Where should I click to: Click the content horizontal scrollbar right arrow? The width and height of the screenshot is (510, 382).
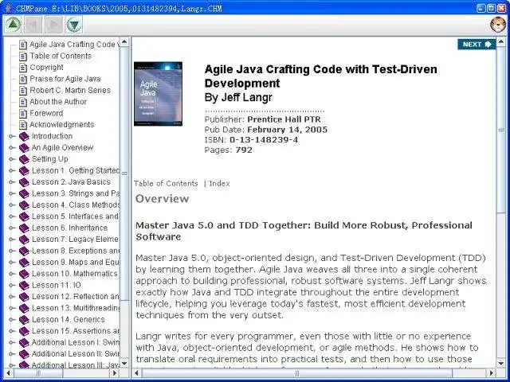coord(492,373)
